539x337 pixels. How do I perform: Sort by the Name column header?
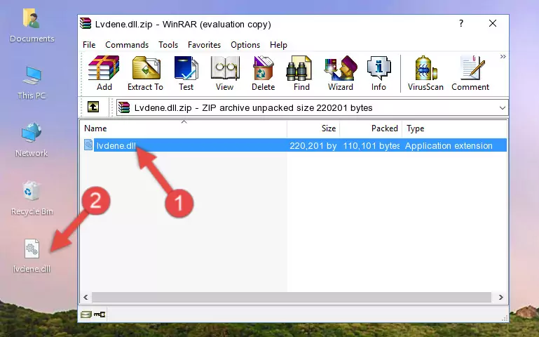pyautogui.click(x=184, y=128)
